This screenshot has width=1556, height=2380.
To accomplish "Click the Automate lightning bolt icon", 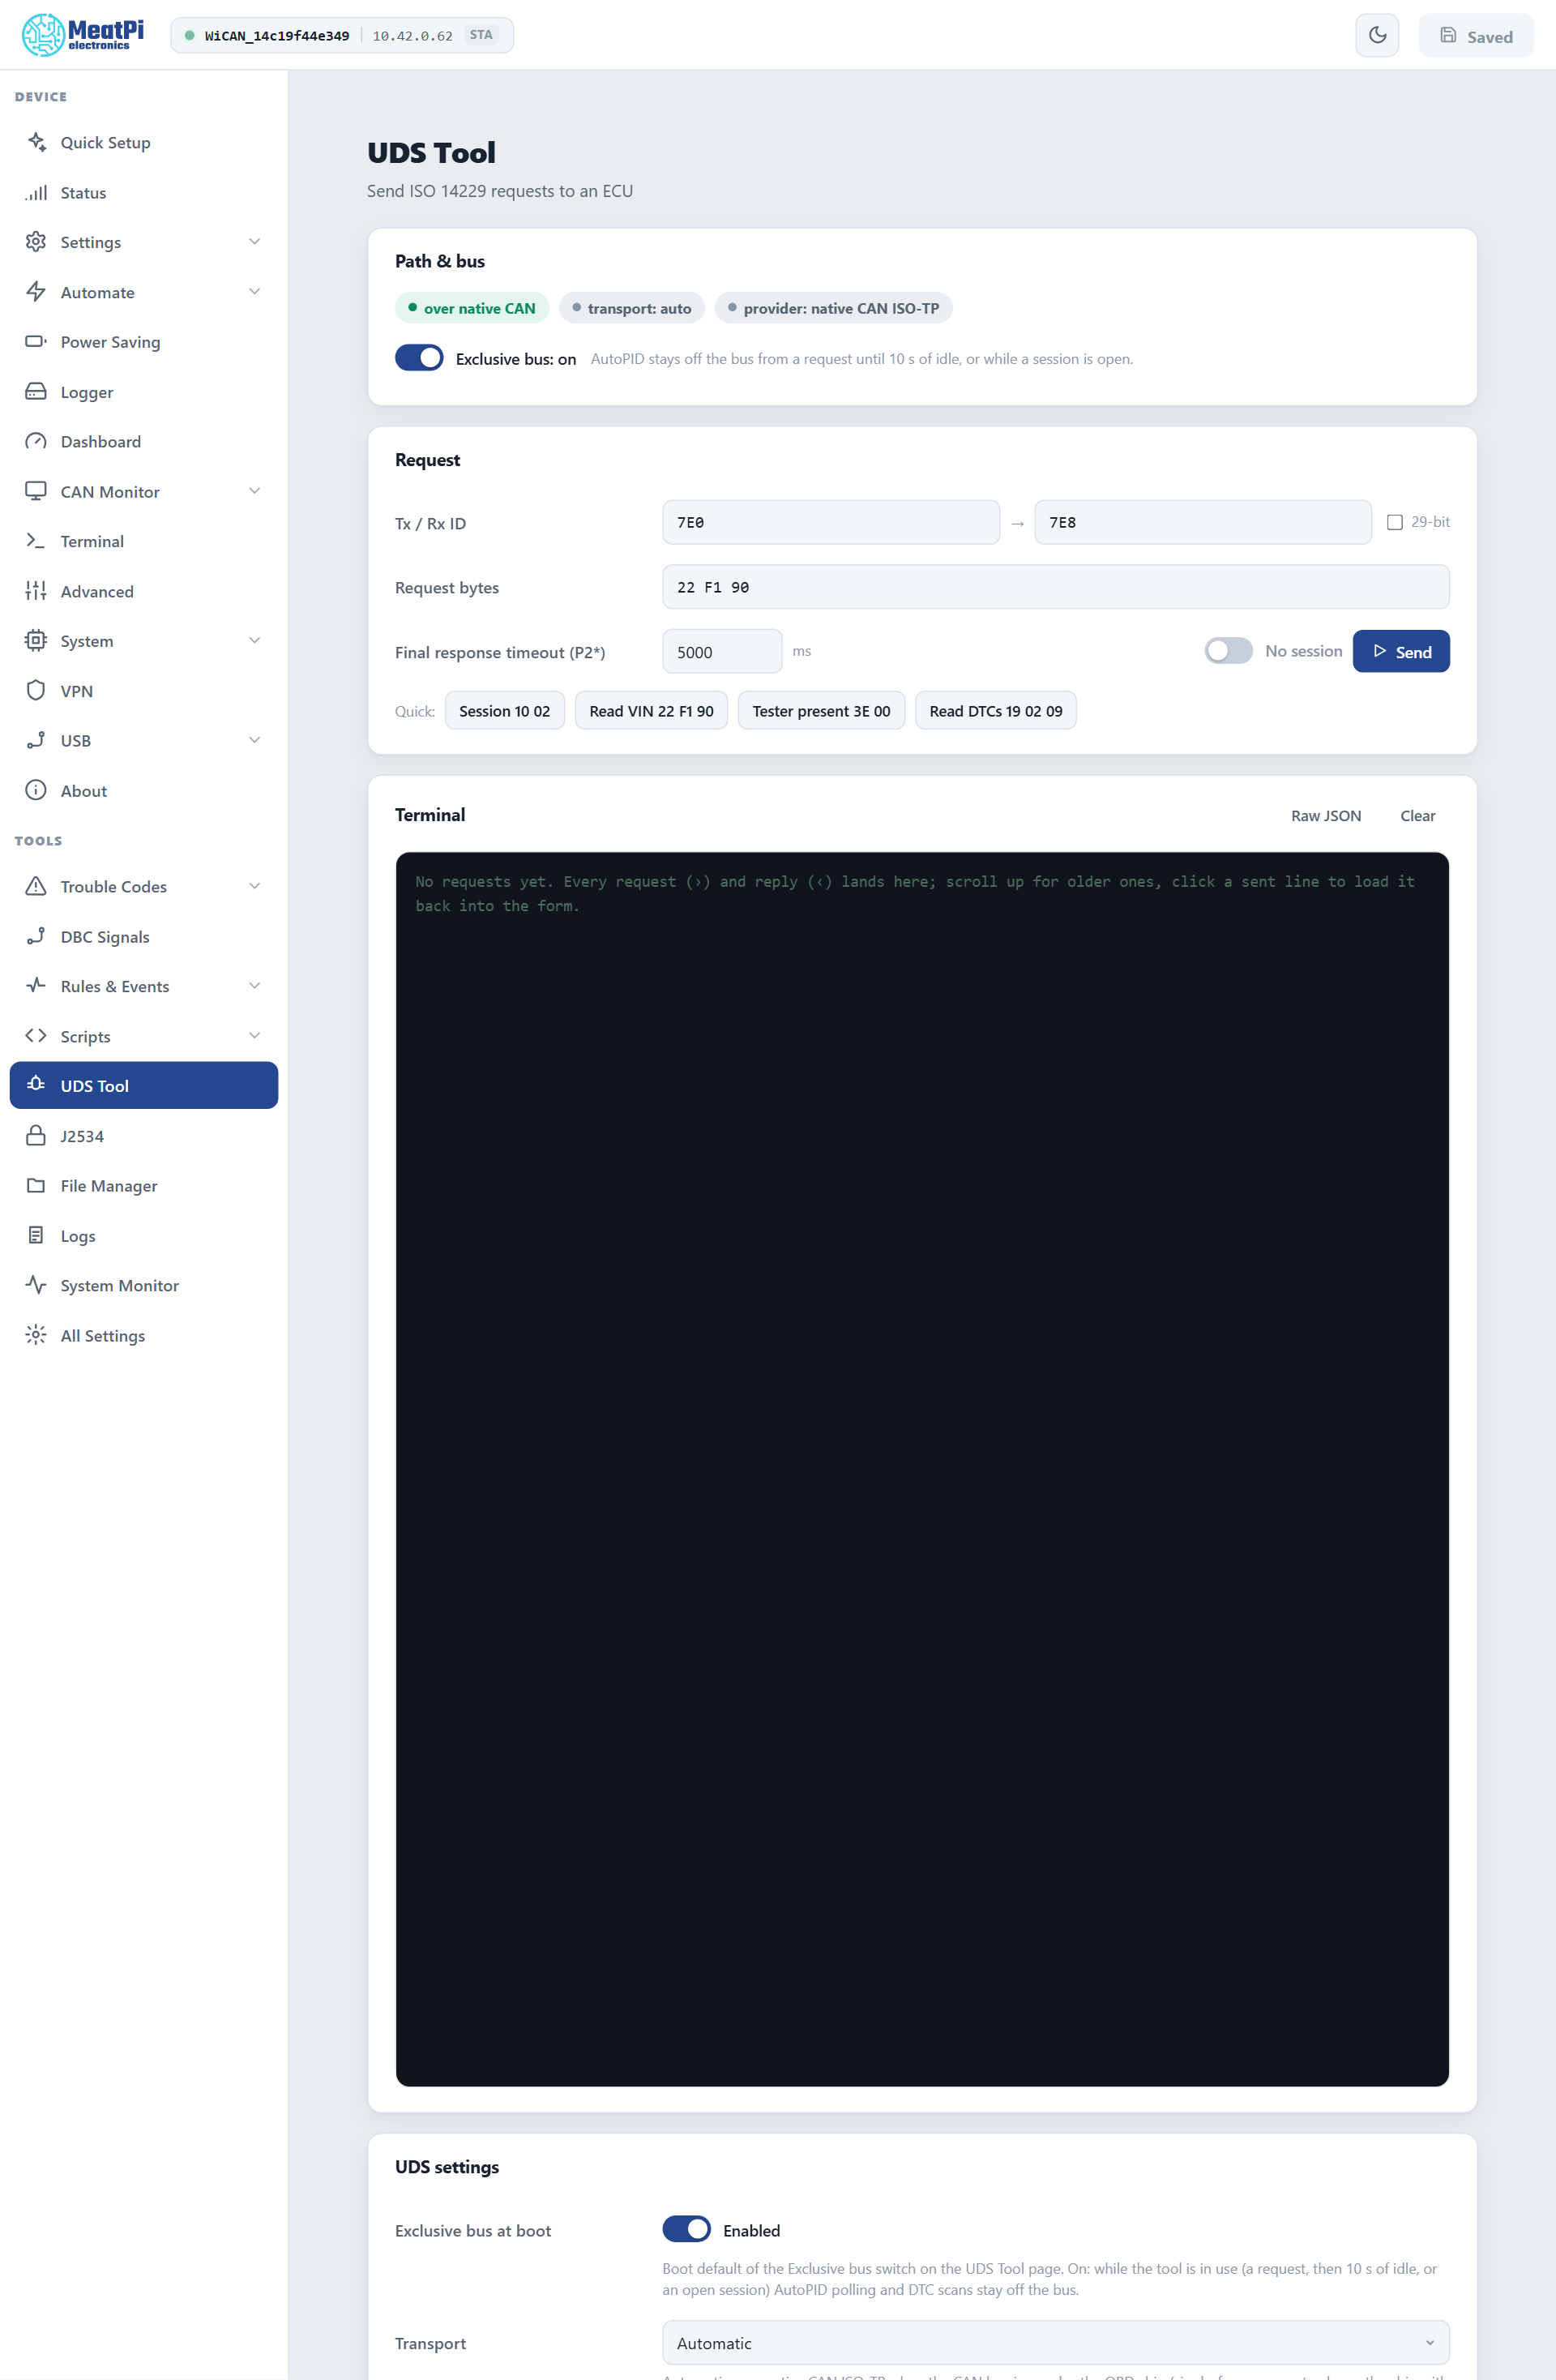I will click(x=36, y=292).
